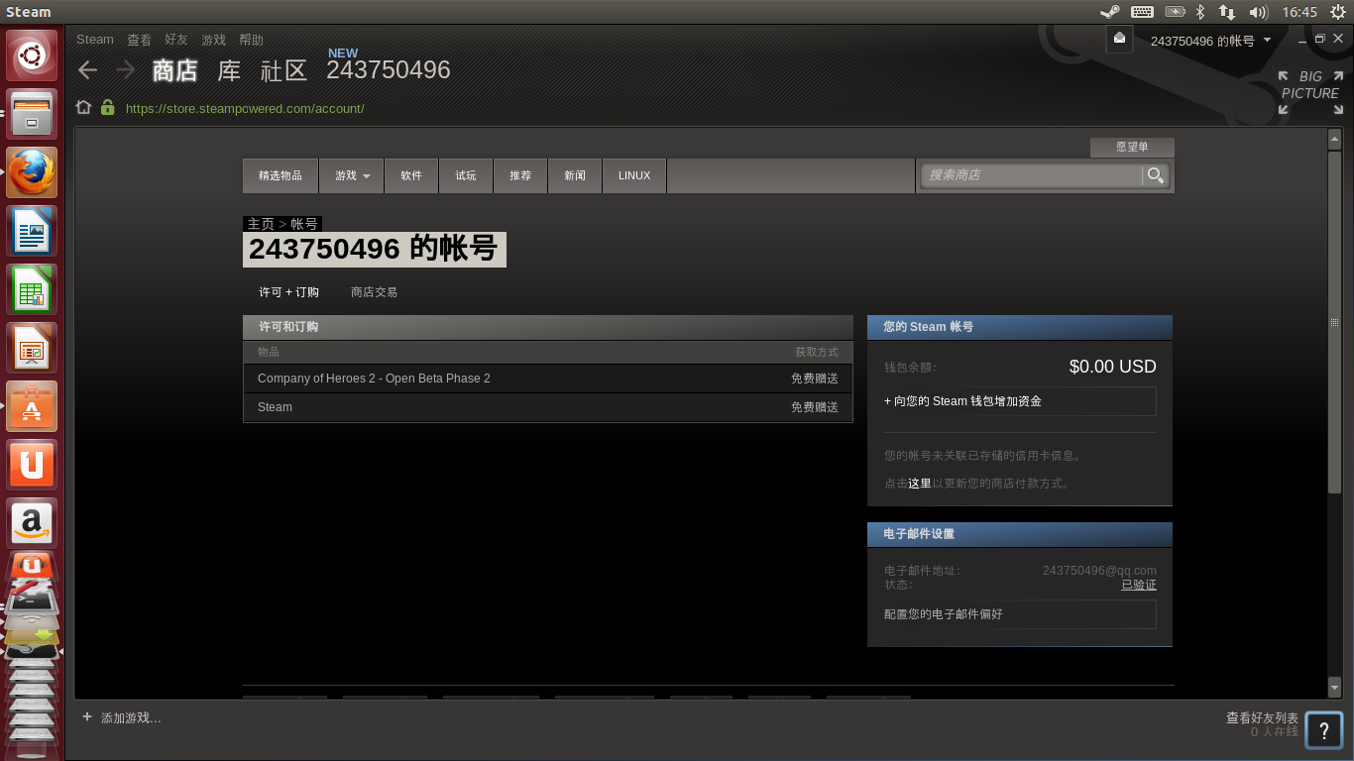Select the 许可 + 订购 tab
Viewport: 1354px width, 761px height.
coord(289,292)
